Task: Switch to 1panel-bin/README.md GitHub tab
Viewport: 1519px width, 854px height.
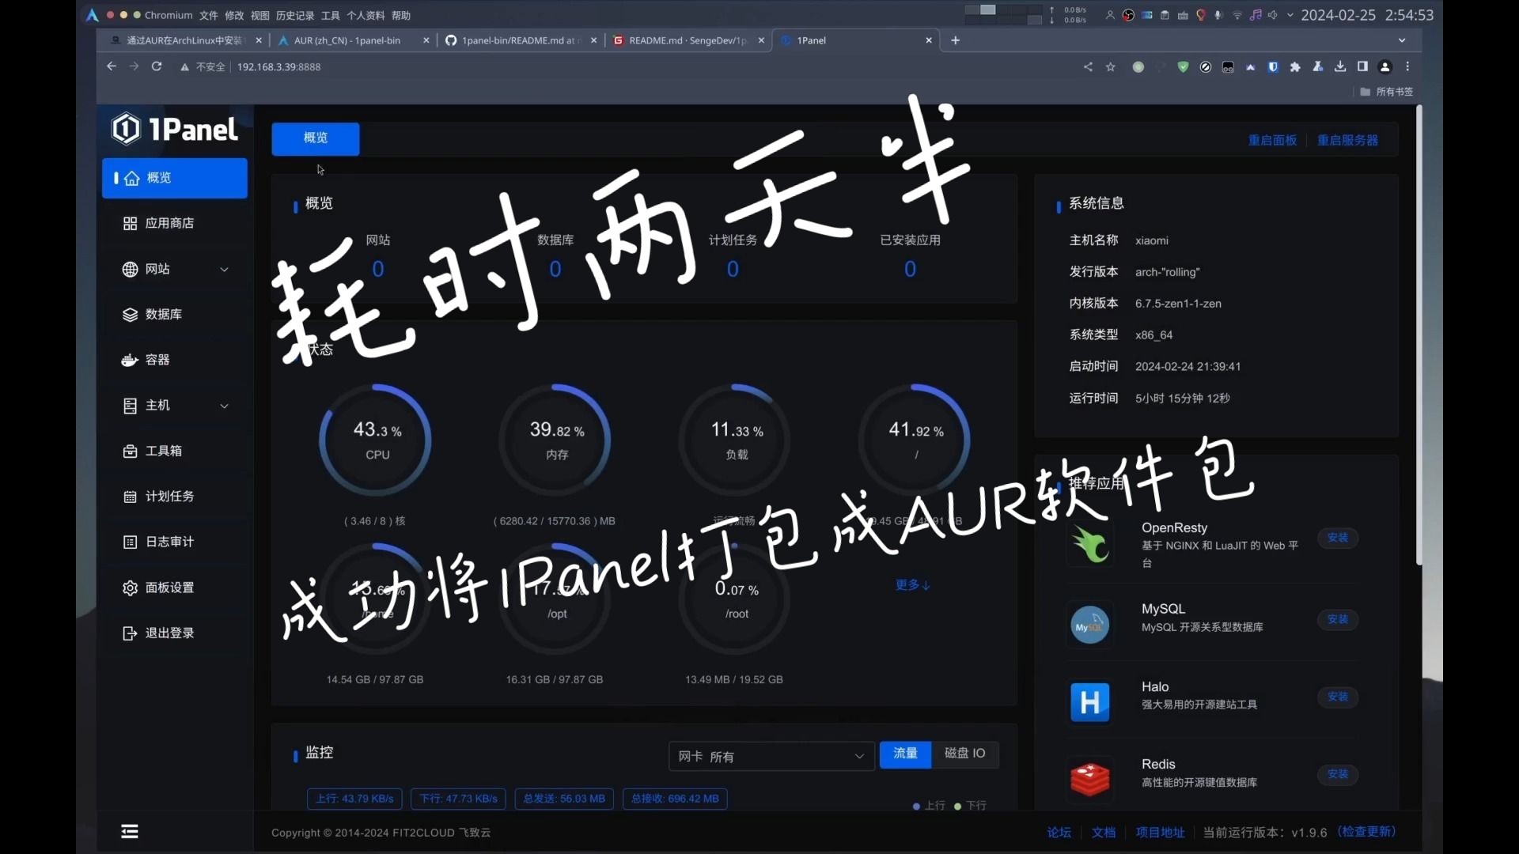Action: coord(521,40)
